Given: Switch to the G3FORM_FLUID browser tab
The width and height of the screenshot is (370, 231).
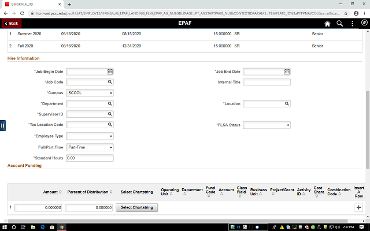Looking at the screenshot, I should [x=32, y=4].
